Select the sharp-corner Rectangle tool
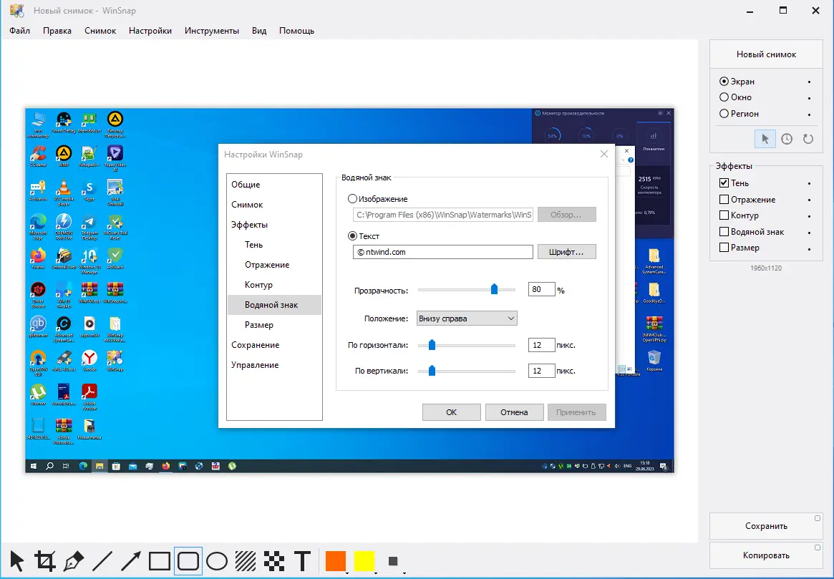834x579 pixels. (160, 561)
